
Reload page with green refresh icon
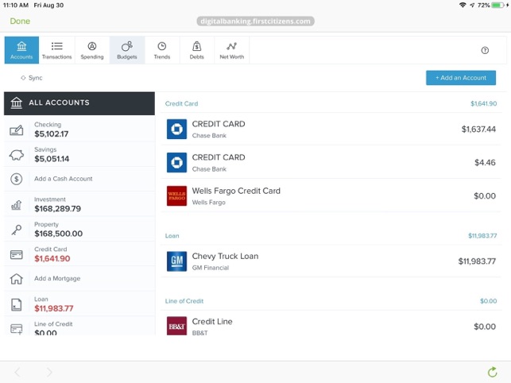coord(493,372)
